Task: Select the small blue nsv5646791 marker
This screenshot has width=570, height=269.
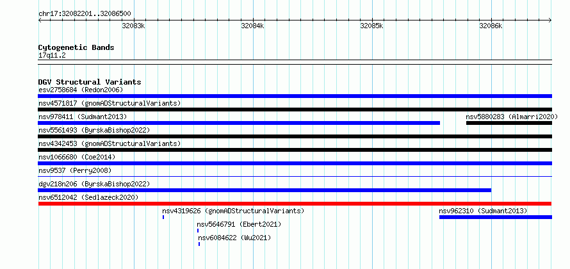Action: tap(198, 231)
